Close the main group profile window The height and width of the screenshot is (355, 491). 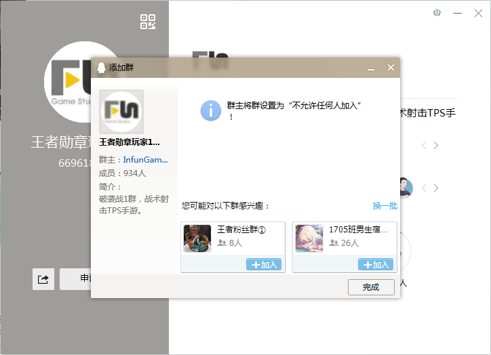(478, 13)
